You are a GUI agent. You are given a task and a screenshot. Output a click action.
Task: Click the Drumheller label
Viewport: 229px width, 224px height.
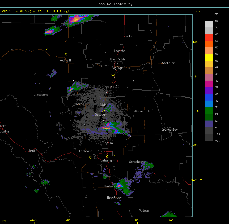click(x=169, y=130)
